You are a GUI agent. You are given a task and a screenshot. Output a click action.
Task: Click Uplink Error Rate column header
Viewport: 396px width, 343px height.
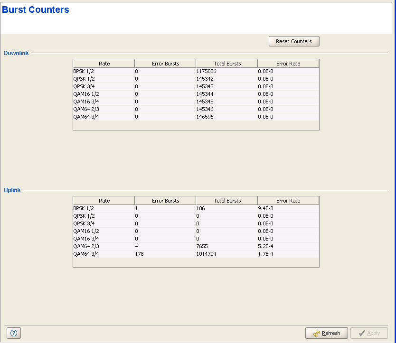pos(288,201)
